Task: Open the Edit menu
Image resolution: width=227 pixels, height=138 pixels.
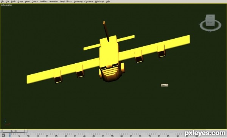Action: tap(7, 2)
